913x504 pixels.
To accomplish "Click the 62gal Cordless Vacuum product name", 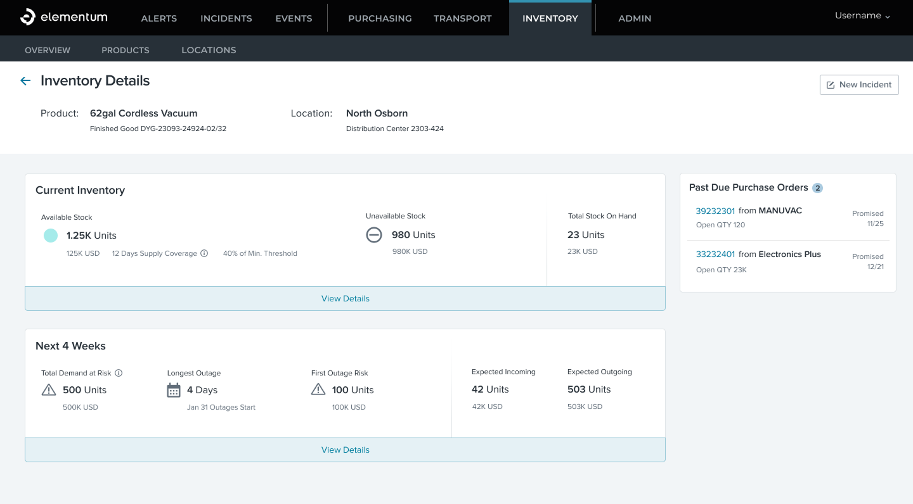I will click(x=144, y=113).
